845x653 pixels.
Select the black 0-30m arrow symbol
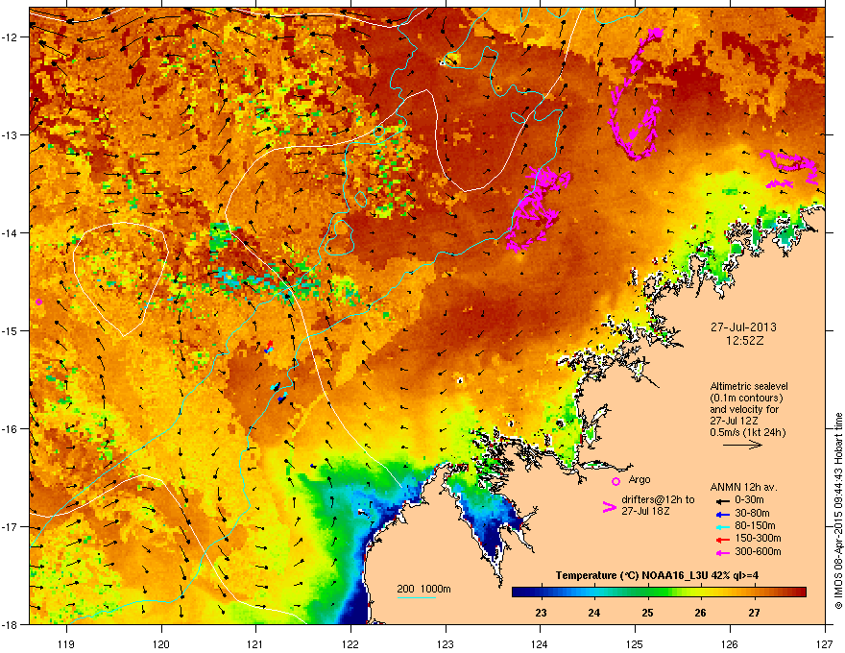click(x=723, y=500)
